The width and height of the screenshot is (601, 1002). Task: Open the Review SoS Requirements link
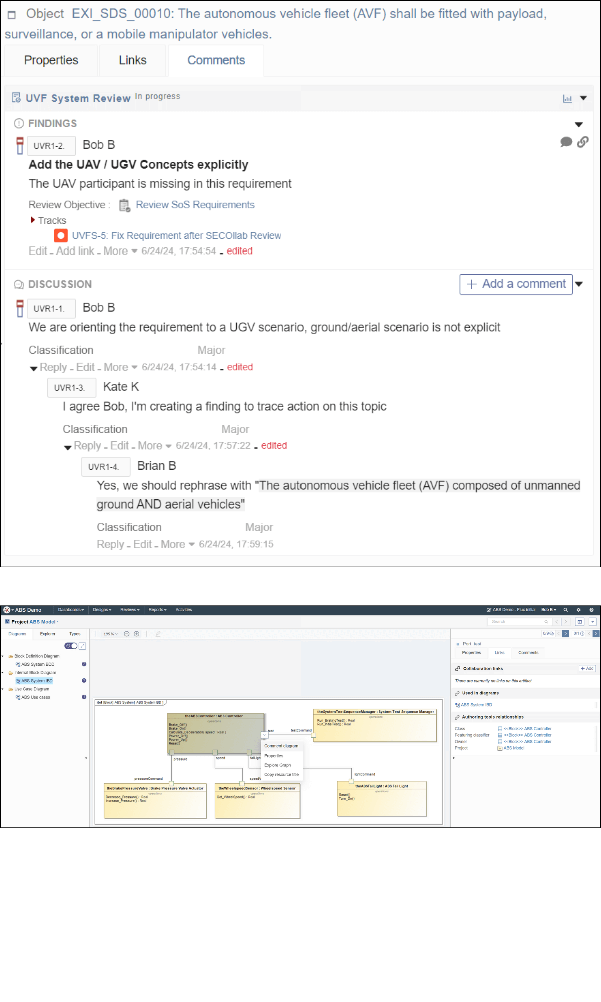point(195,205)
